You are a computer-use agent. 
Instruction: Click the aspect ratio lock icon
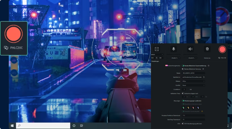[x=157, y=58]
